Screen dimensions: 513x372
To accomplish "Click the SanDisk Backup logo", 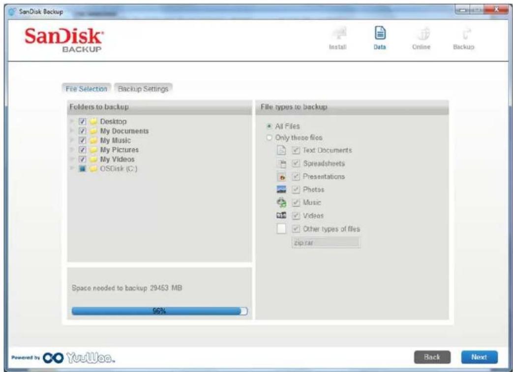I will [x=64, y=40].
